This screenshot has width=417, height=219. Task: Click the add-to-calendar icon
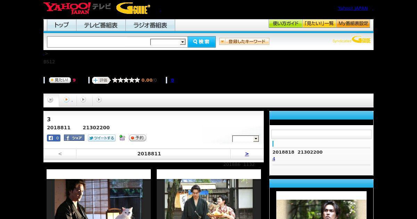point(122,138)
